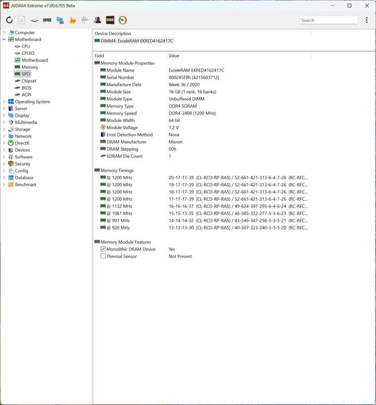The image size is (376, 405).
Task: Select the Error Detection Method row
Action: (201, 135)
